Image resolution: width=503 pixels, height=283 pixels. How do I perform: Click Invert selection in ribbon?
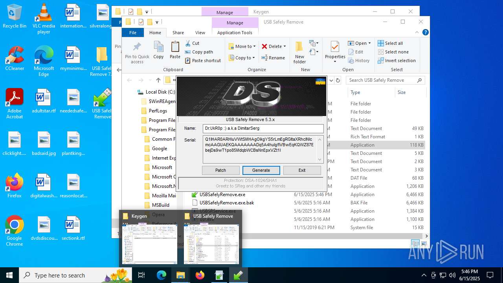[x=397, y=61]
